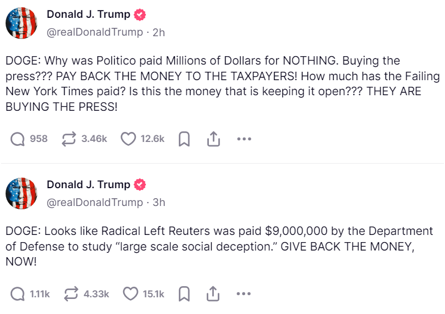Open Donald J. Trump name on the first post
The image size is (445, 314).
coord(89,14)
